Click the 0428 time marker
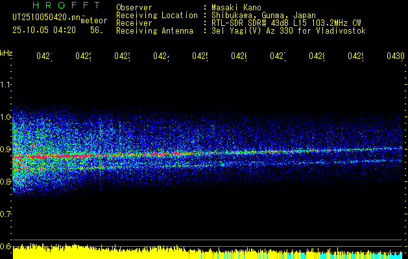 click(x=317, y=56)
